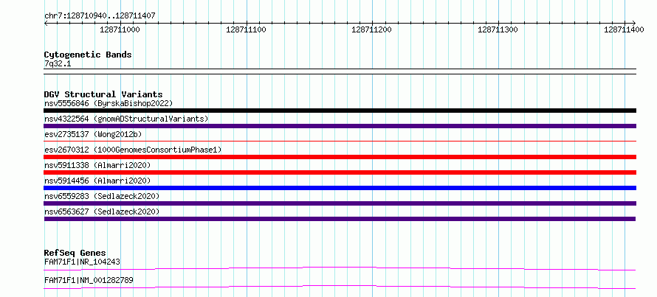Screen dimensions: 657x297
Task: Click the FAM71F1 NR_104243 magenta transcript line
Action: [x=340, y=268]
